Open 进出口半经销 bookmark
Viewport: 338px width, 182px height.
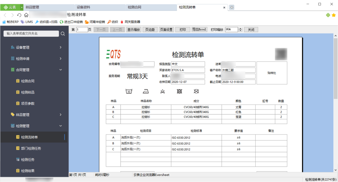click(71, 22)
